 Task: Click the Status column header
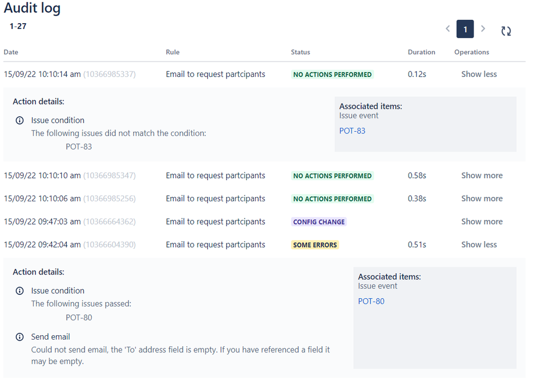pyautogui.click(x=300, y=52)
